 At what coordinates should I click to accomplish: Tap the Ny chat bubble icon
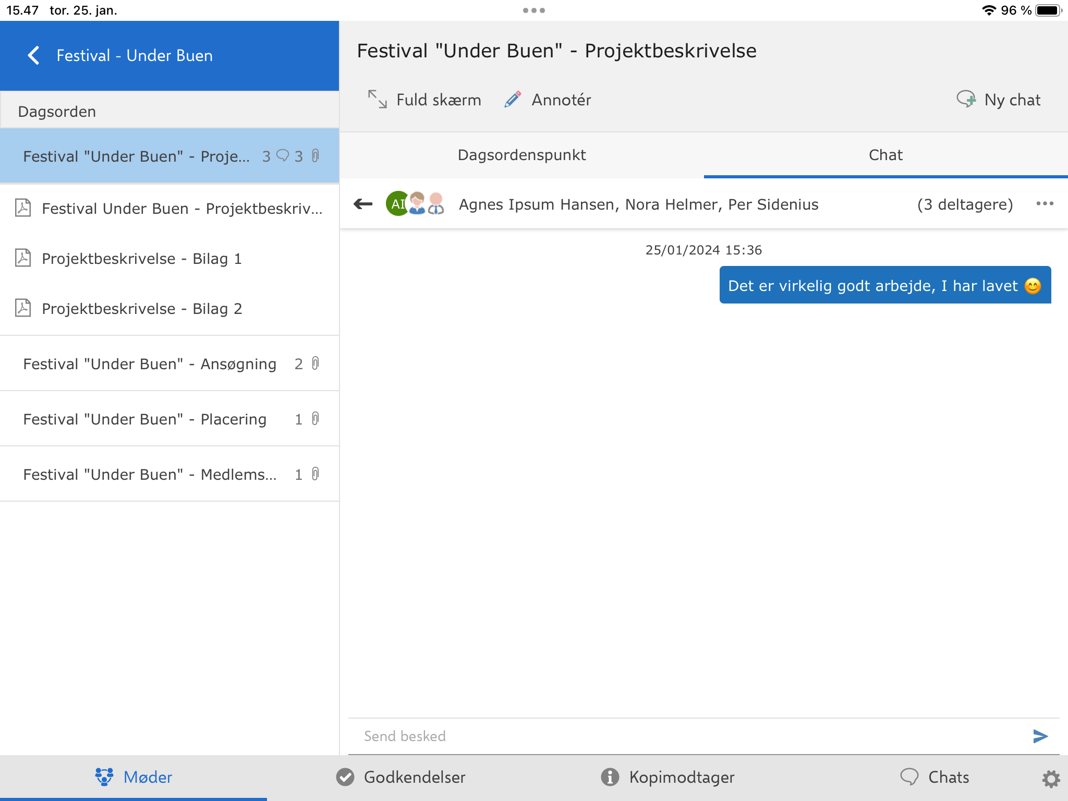click(x=966, y=99)
